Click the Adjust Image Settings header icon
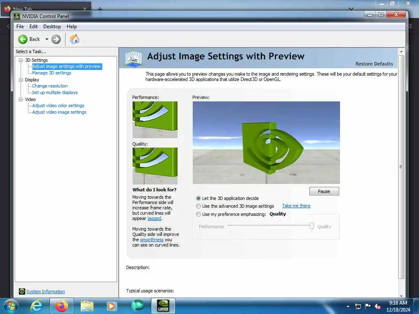419x314 pixels. (133, 58)
